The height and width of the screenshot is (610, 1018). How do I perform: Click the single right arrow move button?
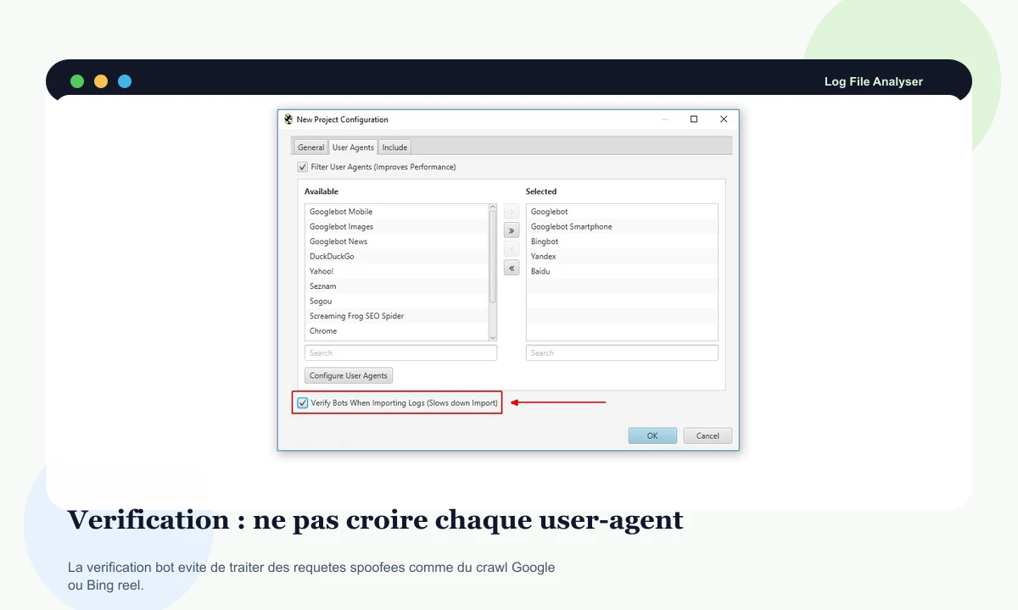pyautogui.click(x=512, y=212)
